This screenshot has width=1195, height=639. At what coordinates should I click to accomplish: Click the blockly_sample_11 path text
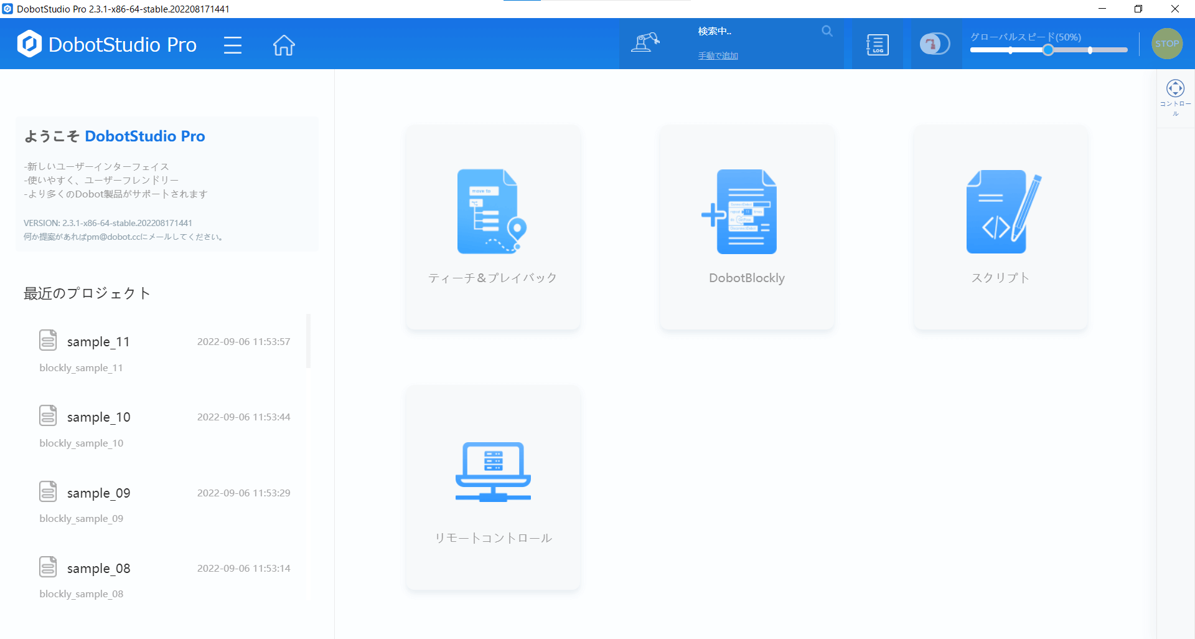81,368
